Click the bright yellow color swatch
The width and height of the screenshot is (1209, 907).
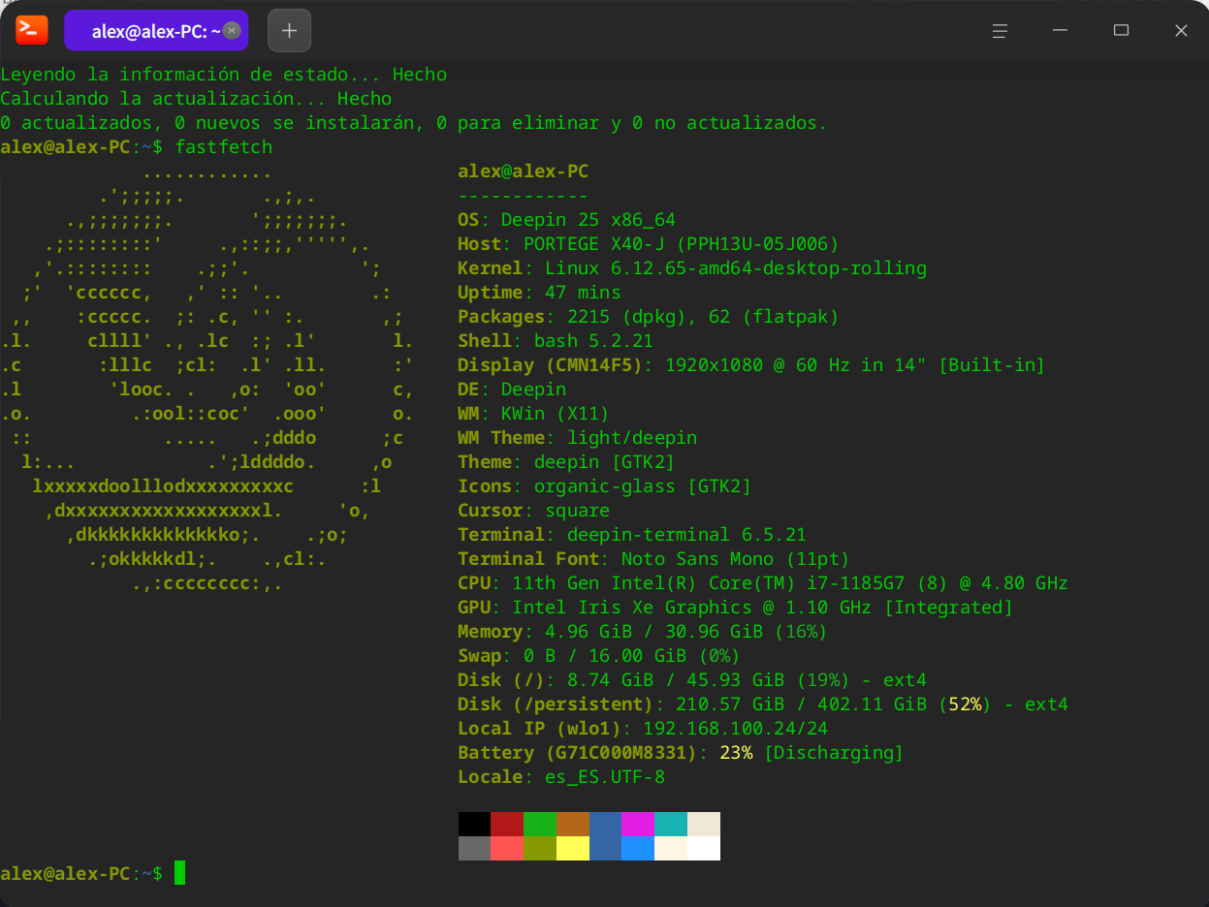pos(572,849)
